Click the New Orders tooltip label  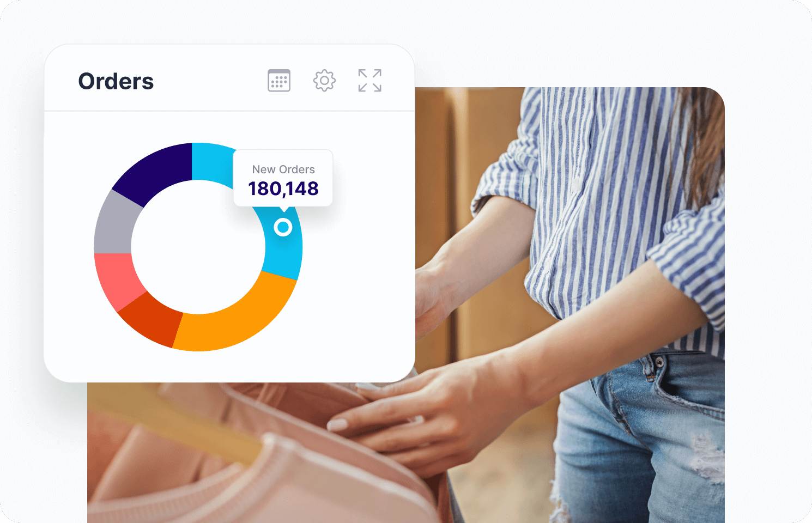tap(283, 169)
